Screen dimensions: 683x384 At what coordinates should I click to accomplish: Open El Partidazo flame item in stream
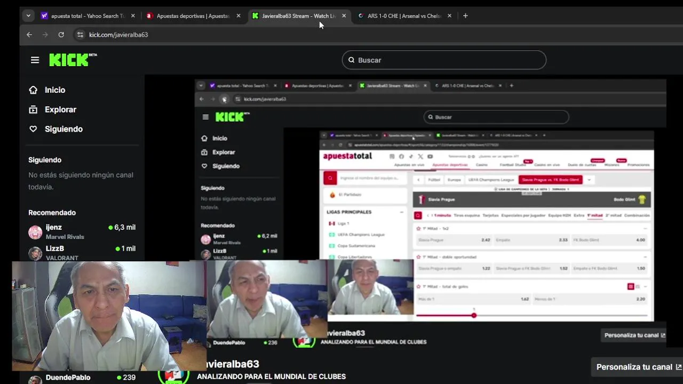point(365,195)
